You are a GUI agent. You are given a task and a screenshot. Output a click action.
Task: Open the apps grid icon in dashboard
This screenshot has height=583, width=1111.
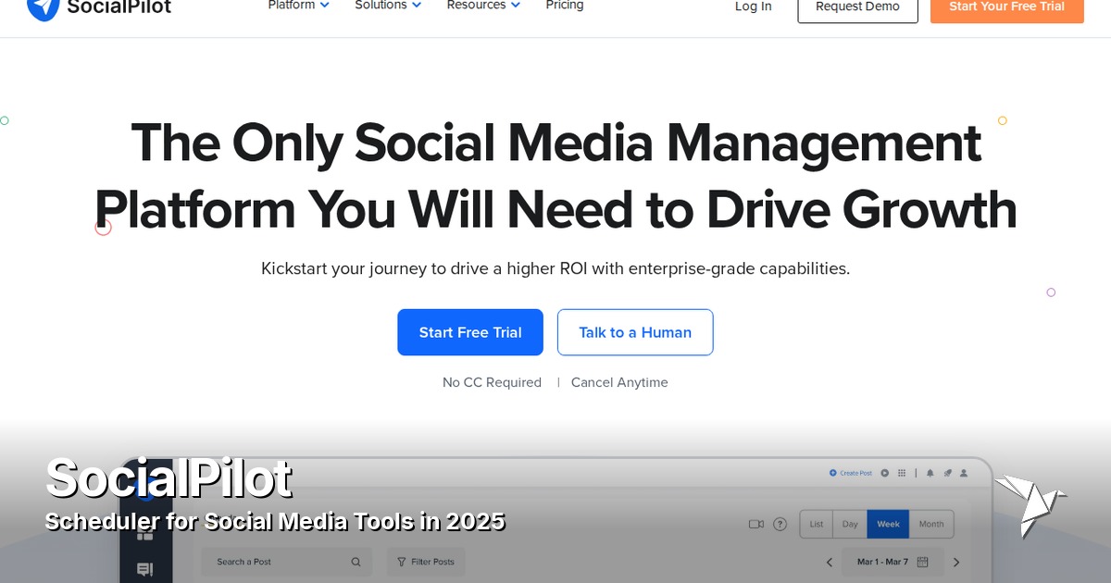903,473
